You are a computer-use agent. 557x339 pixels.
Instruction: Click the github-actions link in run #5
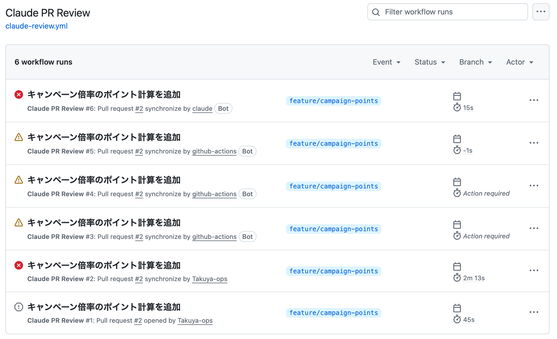[x=214, y=151]
